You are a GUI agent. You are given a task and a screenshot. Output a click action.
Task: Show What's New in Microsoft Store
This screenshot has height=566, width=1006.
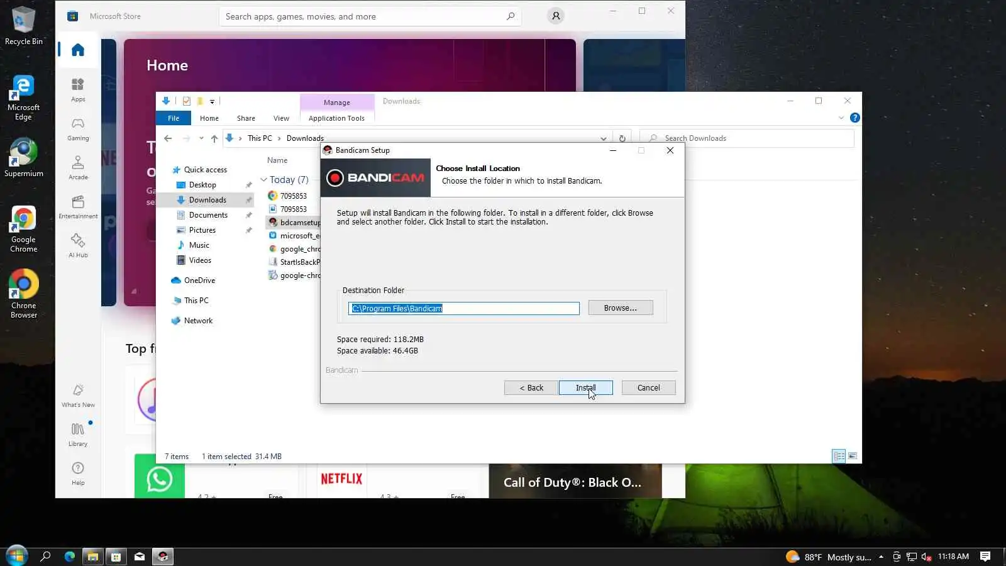click(78, 395)
